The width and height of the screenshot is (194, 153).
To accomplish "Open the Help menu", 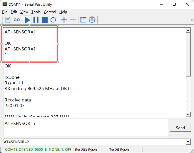I will click(63, 12).
